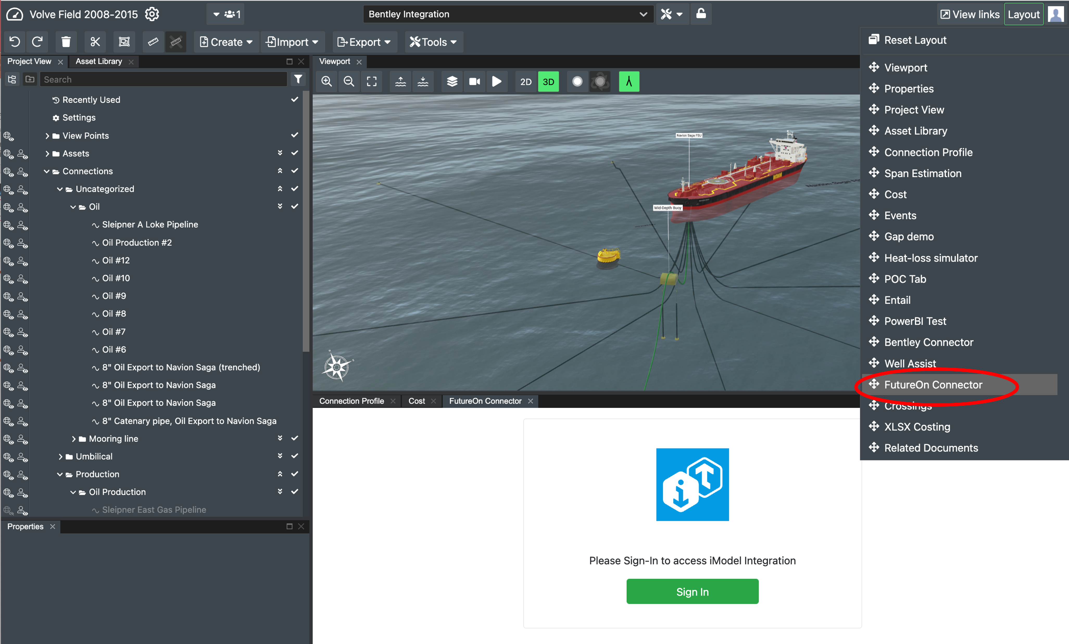Click the layers stack icon in viewport
This screenshot has width=1069, height=644.
(x=452, y=81)
